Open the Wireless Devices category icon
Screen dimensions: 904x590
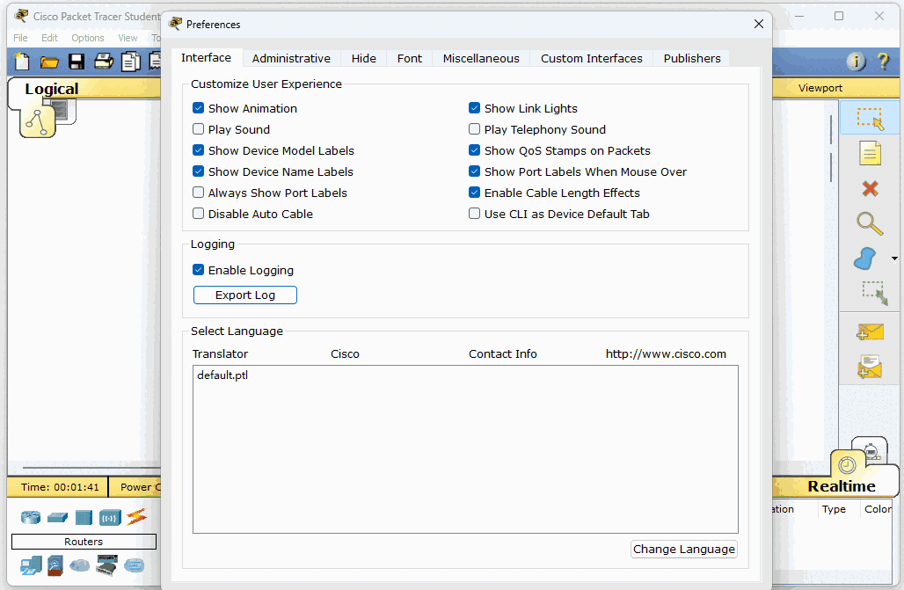110,517
